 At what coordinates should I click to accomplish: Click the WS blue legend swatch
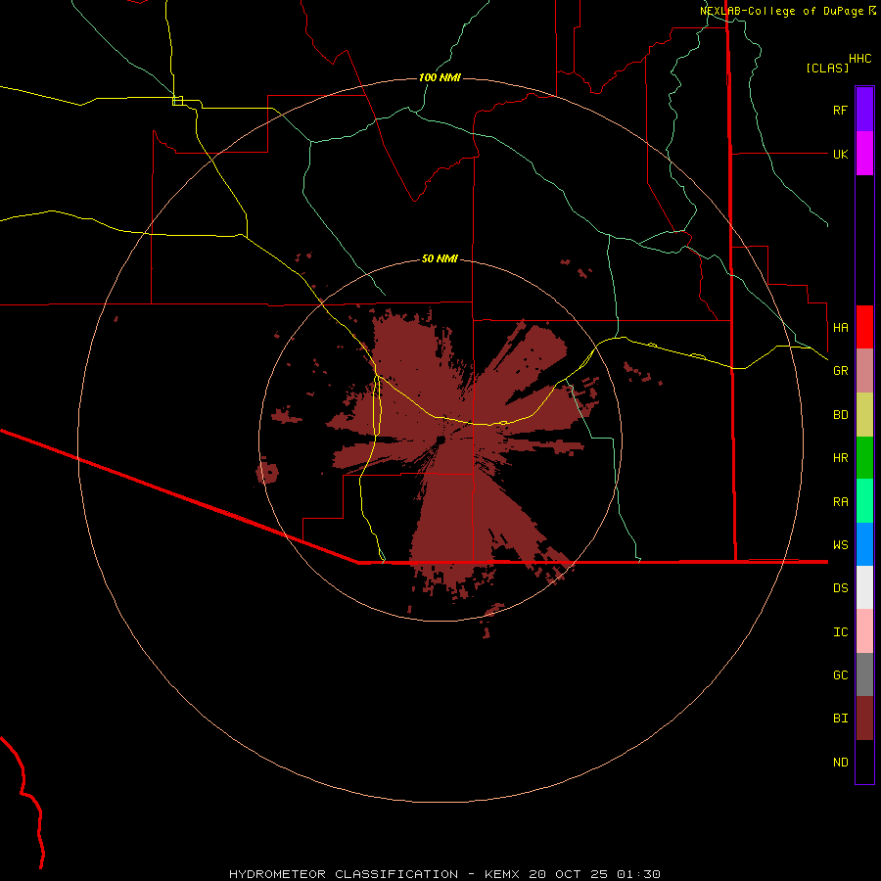click(864, 544)
